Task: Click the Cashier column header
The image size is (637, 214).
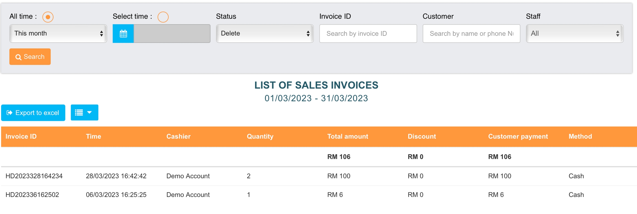Action: [178, 136]
